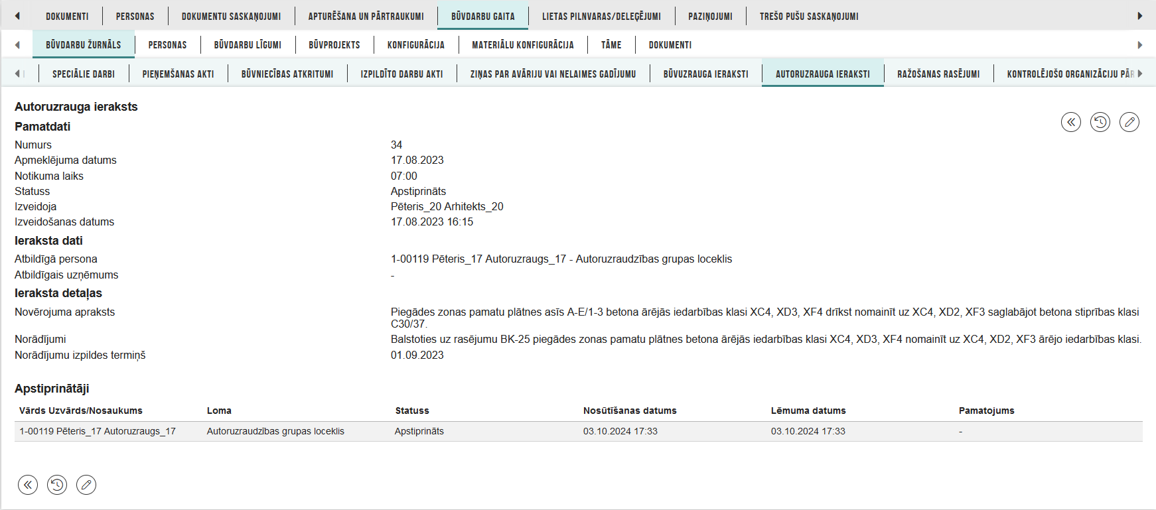Click the Nosūtīšanas datums column header
The height and width of the screenshot is (510, 1156).
[630, 411]
